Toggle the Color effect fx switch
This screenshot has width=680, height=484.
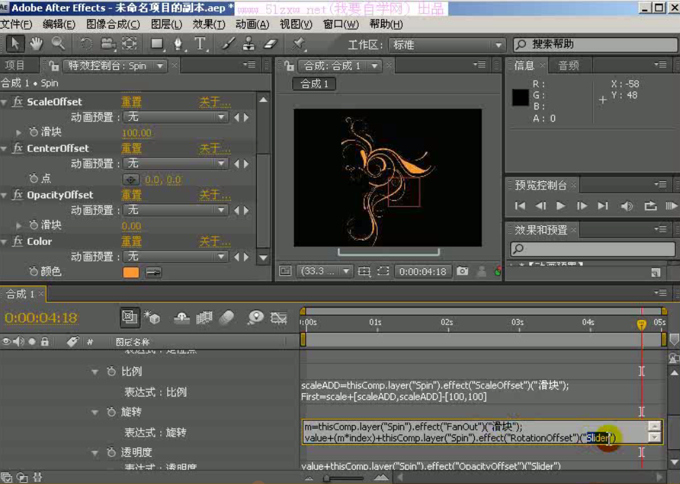pos(18,242)
